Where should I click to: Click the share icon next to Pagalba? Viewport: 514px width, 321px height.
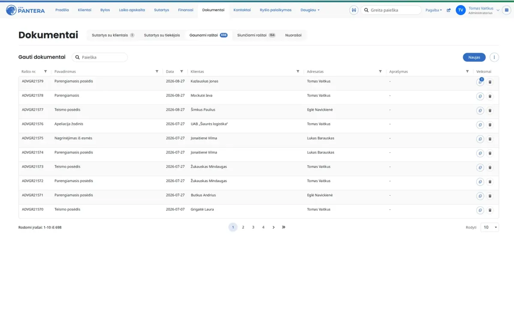448,10
